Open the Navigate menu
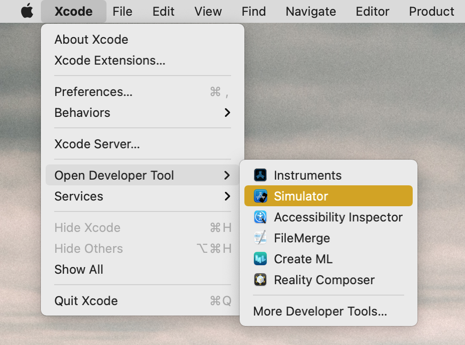 [311, 11]
